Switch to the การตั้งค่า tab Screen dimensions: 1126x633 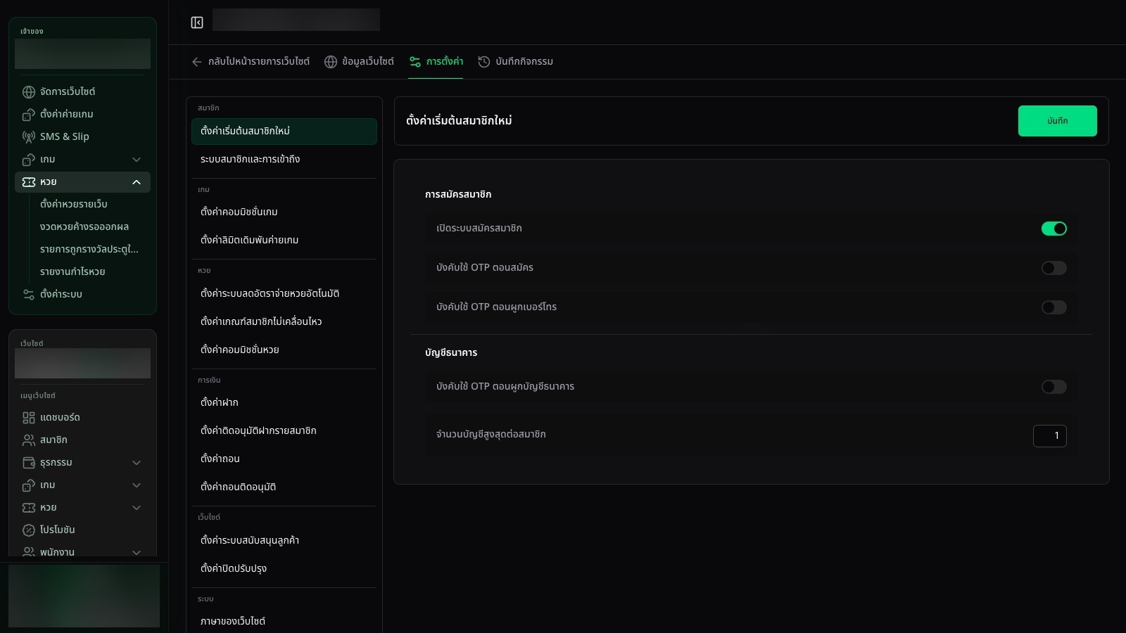[x=436, y=62]
